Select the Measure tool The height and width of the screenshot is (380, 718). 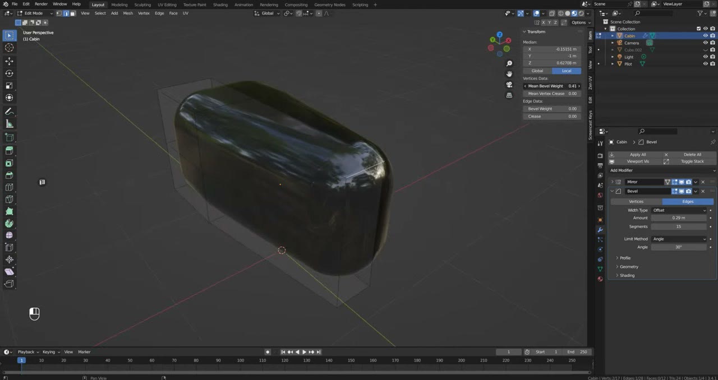pyautogui.click(x=9, y=124)
